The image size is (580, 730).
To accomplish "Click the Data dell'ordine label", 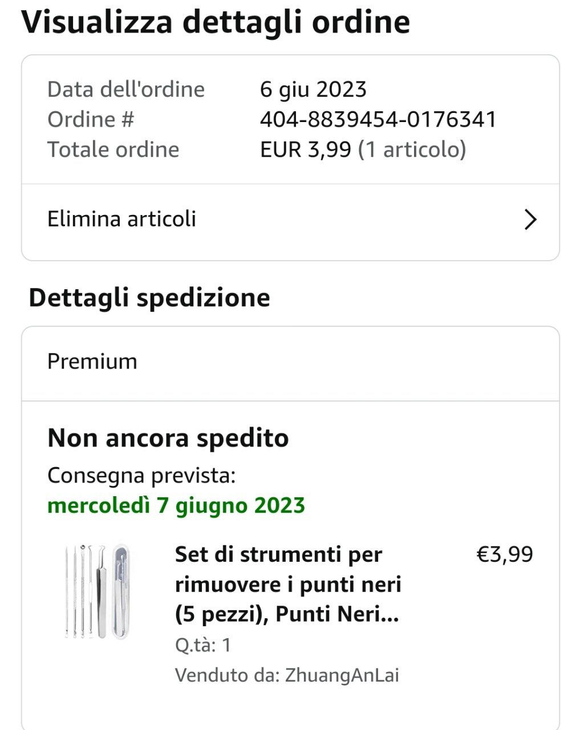I will point(126,90).
